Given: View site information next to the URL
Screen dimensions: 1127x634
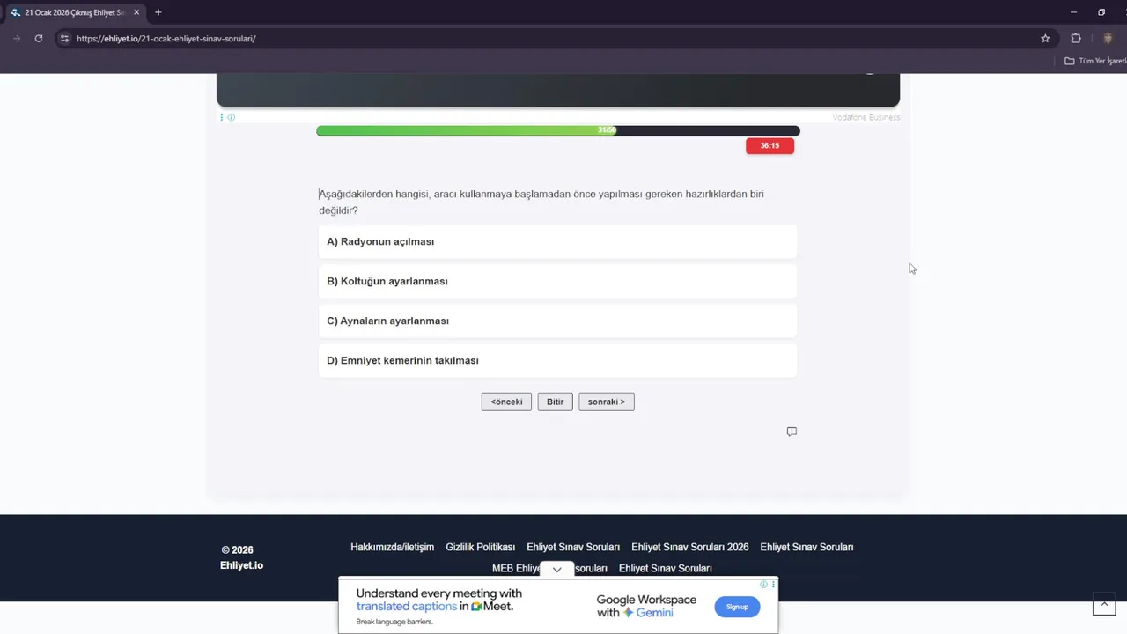Looking at the screenshot, I should pyautogui.click(x=64, y=39).
